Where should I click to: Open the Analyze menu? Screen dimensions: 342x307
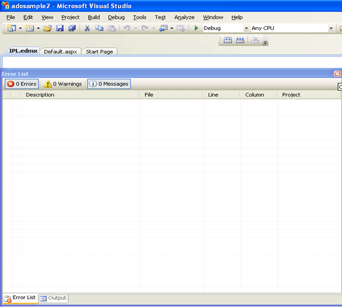tap(184, 17)
